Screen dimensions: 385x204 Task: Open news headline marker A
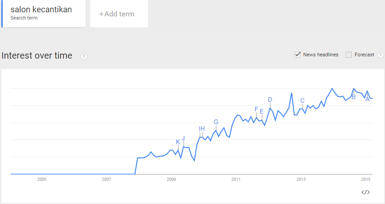tap(368, 99)
